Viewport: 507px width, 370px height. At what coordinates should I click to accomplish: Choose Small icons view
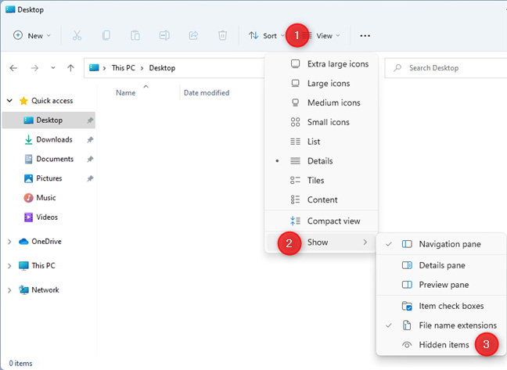click(x=321, y=122)
